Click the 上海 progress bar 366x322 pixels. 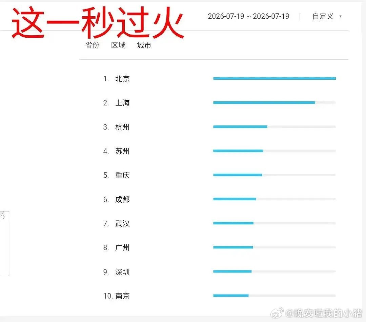[x=274, y=102]
